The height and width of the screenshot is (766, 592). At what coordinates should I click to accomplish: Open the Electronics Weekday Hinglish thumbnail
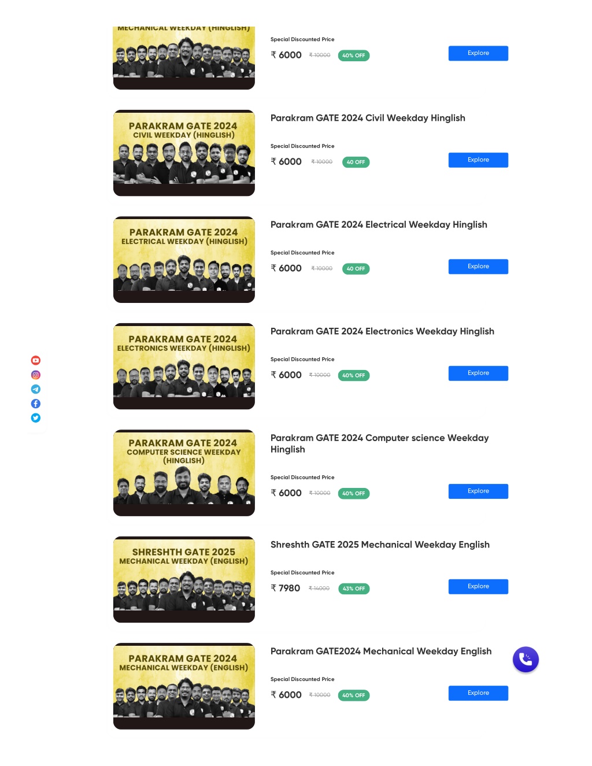tap(184, 367)
